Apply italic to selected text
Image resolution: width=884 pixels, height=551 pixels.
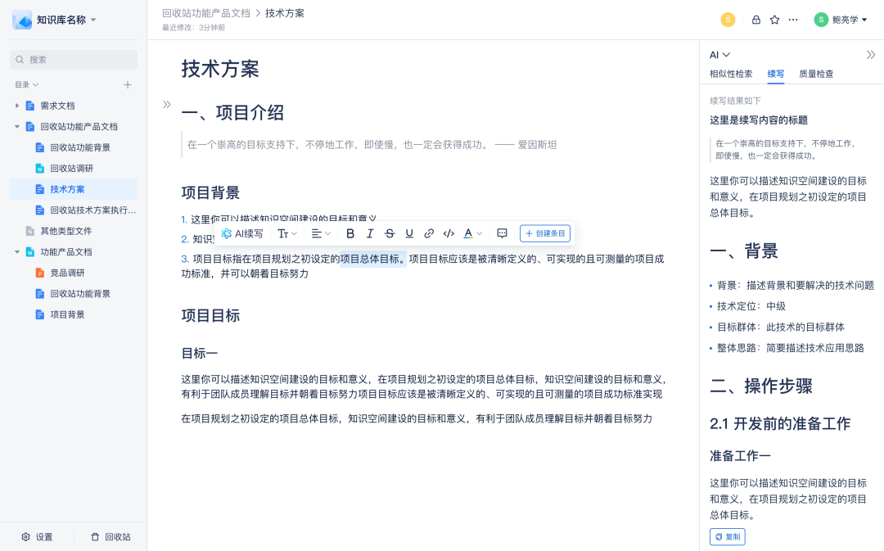[370, 233]
